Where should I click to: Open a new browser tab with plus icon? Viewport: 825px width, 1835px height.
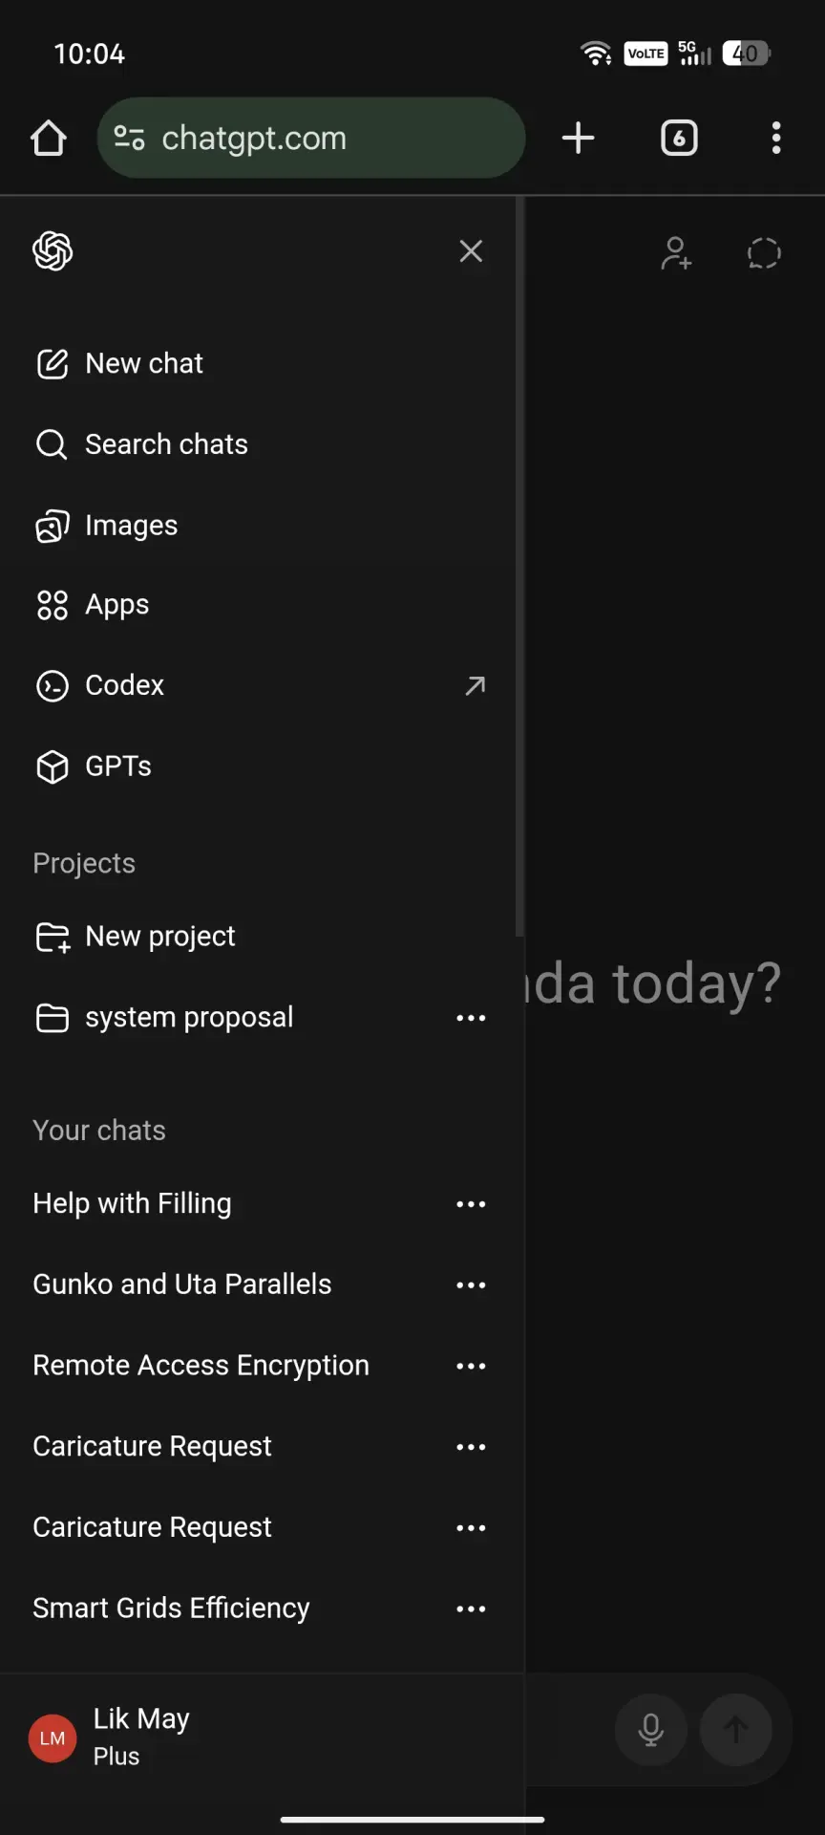coord(578,138)
